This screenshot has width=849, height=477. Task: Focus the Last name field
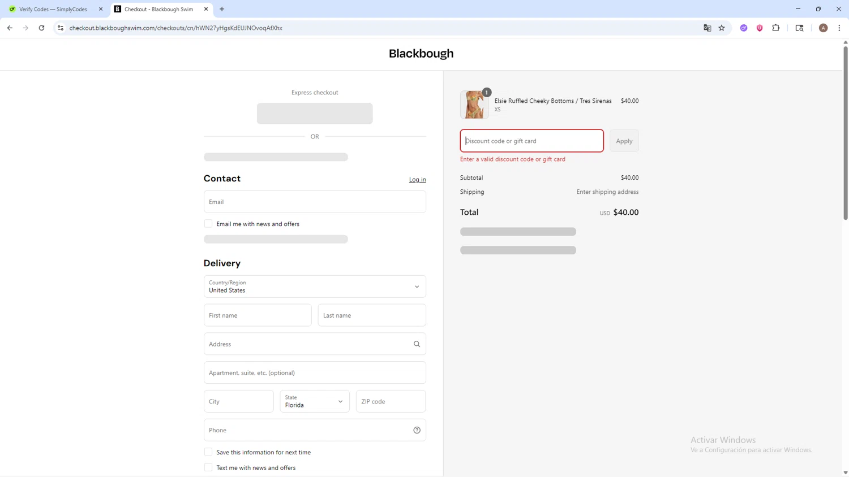[372, 315]
